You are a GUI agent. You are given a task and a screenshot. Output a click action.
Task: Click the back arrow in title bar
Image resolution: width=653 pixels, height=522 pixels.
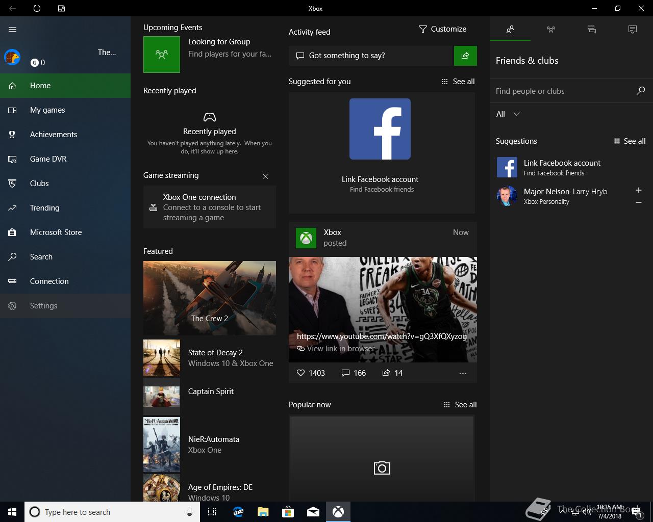tap(12, 8)
